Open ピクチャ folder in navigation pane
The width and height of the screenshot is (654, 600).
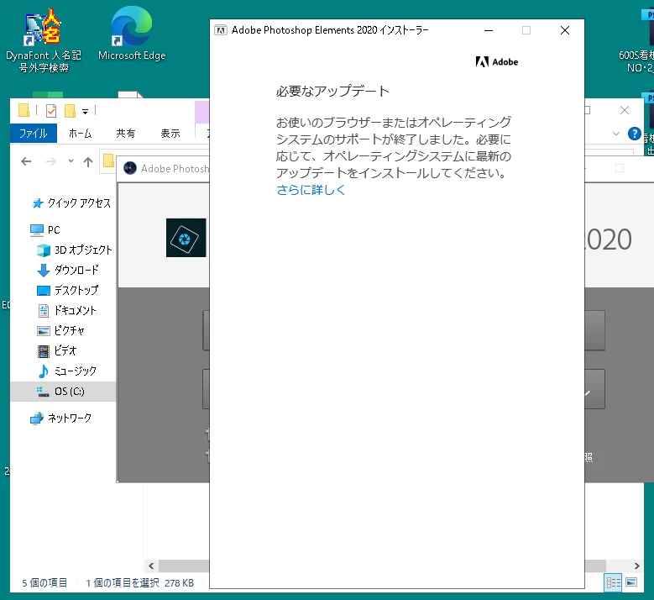tap(61, 330)
